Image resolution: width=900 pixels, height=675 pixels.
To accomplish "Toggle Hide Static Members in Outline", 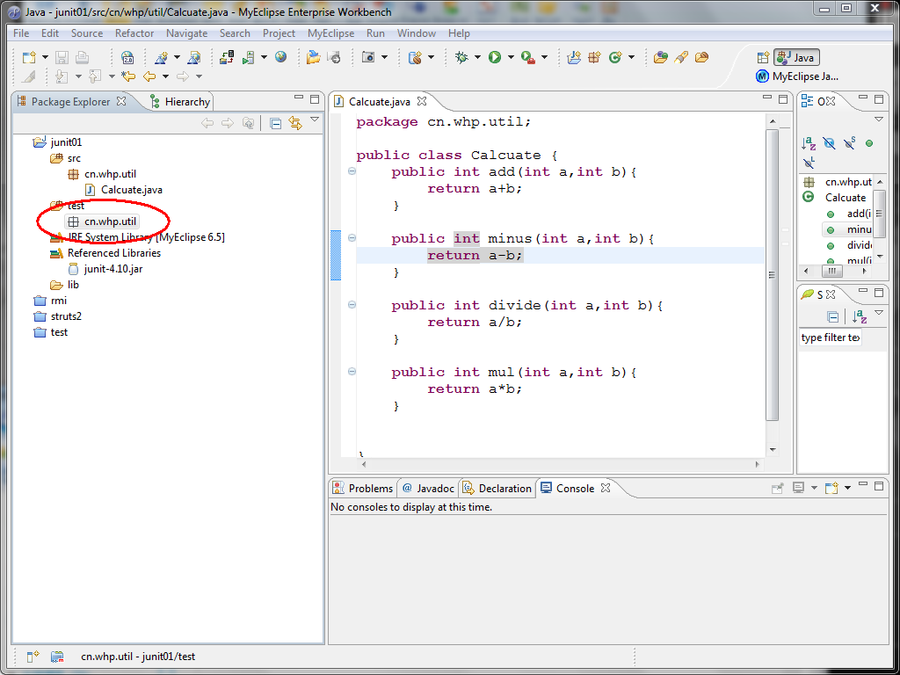I will click(850, 143).
